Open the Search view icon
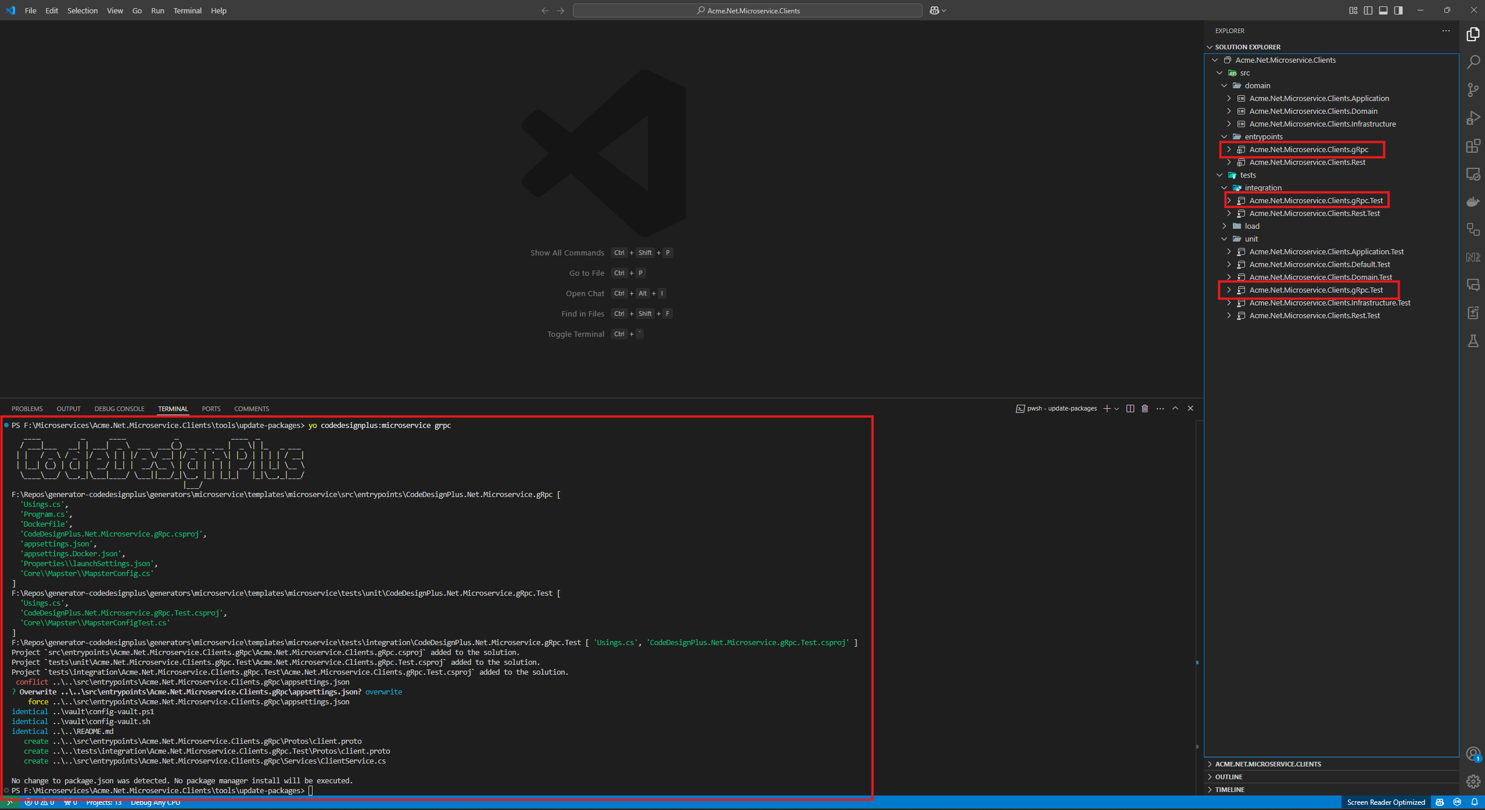 click(x=1473, y=62)
